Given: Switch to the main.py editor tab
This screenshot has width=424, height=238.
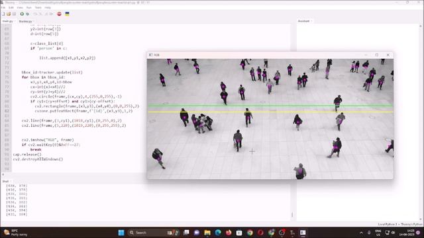Looking at the screenshot, I should click(8, 21).
